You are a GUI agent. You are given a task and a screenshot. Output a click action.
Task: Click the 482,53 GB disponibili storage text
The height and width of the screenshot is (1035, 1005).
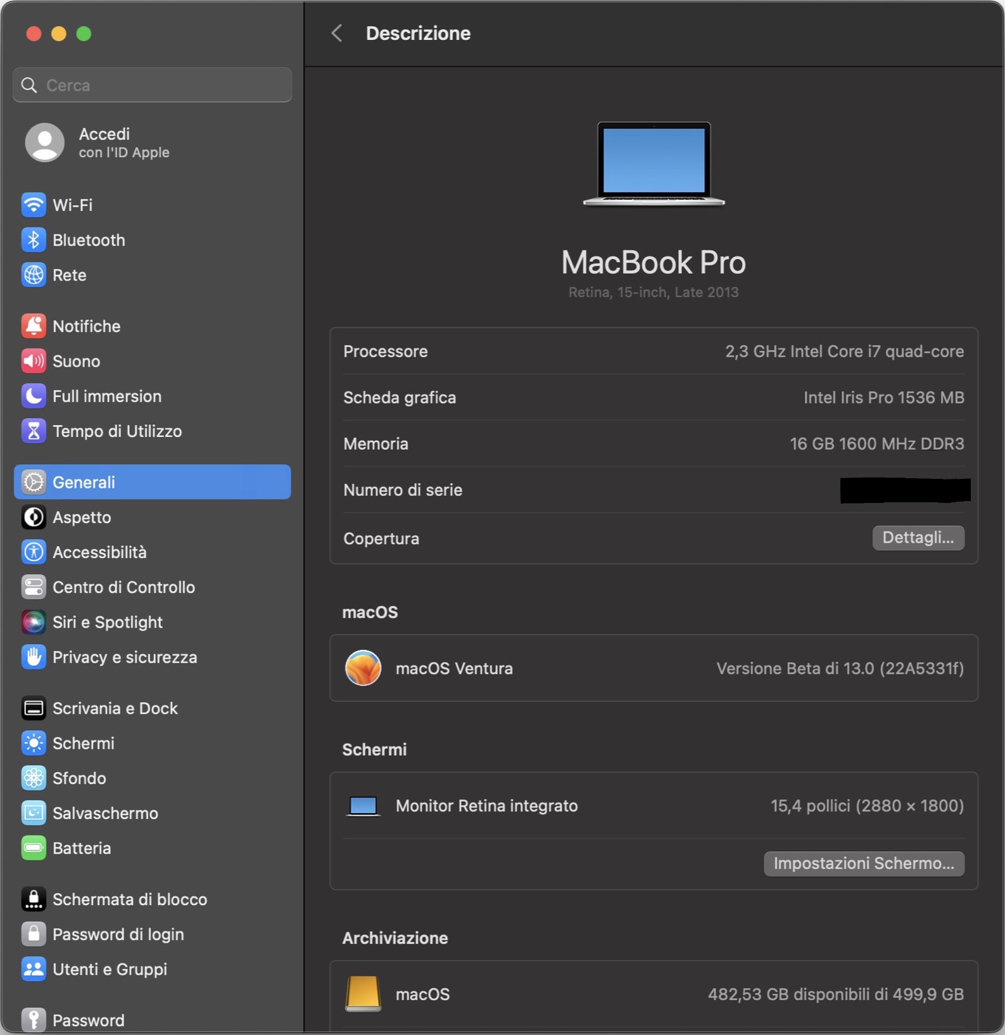coord(836,994)
